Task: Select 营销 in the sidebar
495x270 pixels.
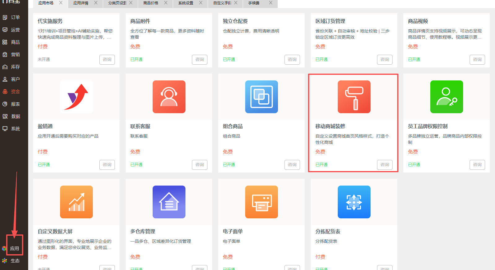Action: [11, 54]
